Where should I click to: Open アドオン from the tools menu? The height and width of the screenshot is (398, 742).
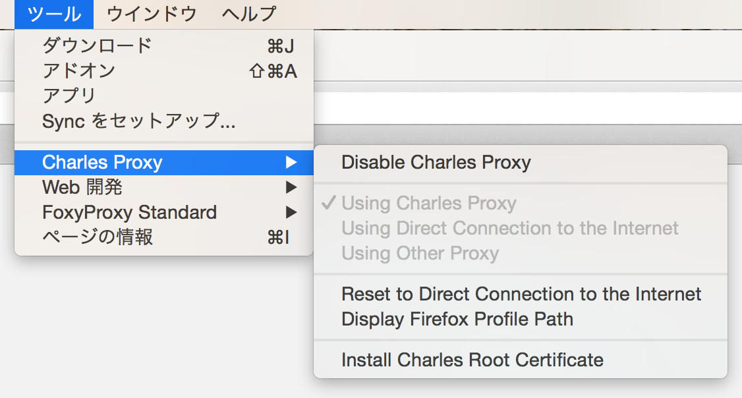(x=164, y=71)
